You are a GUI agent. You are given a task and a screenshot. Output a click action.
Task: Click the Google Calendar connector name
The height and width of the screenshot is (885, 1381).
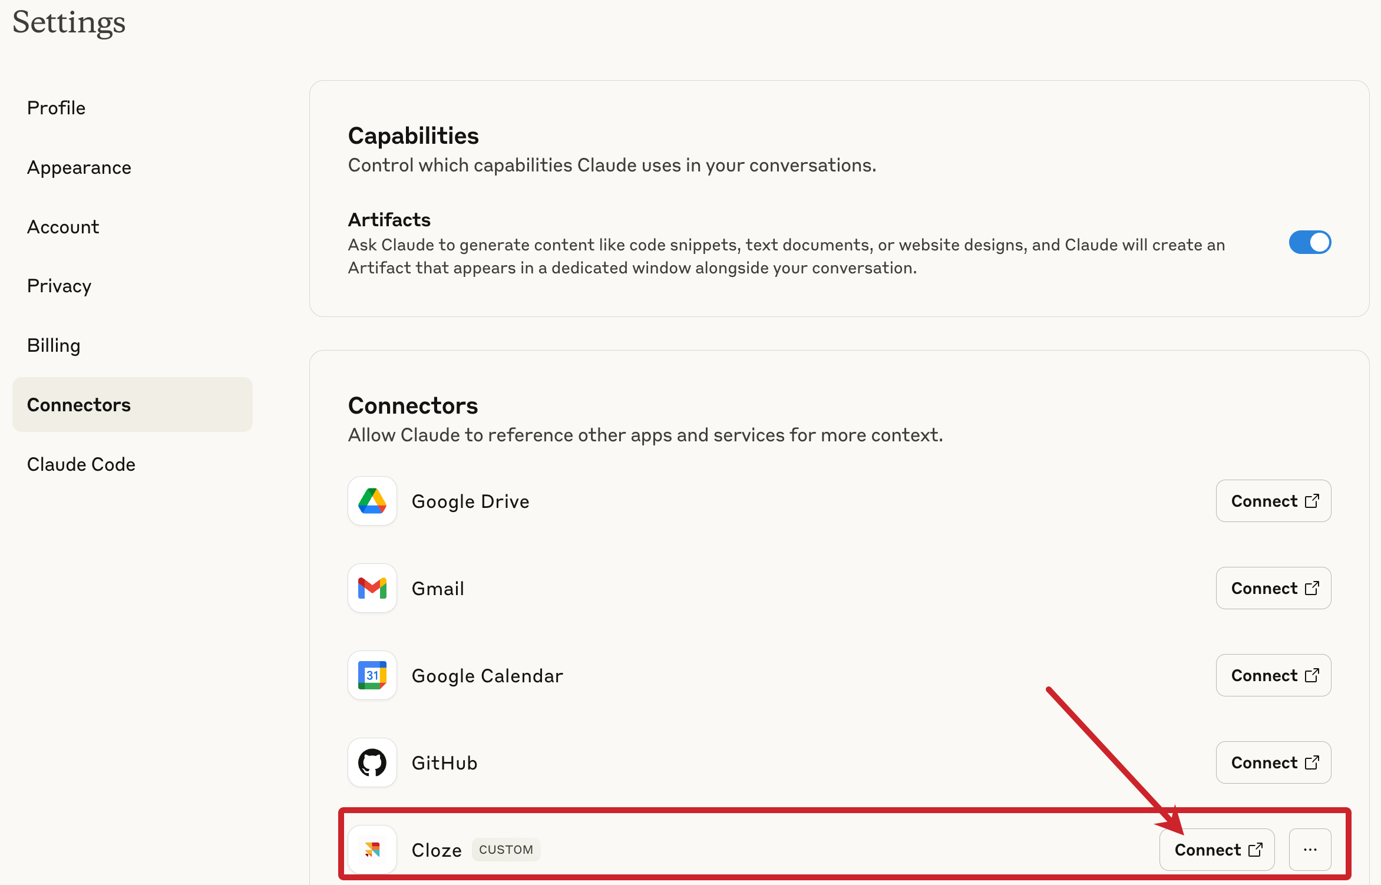tap(487, 676)
